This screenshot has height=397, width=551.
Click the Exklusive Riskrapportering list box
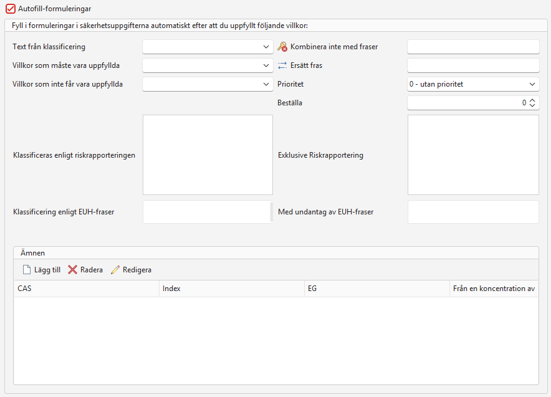pos(473,155)
